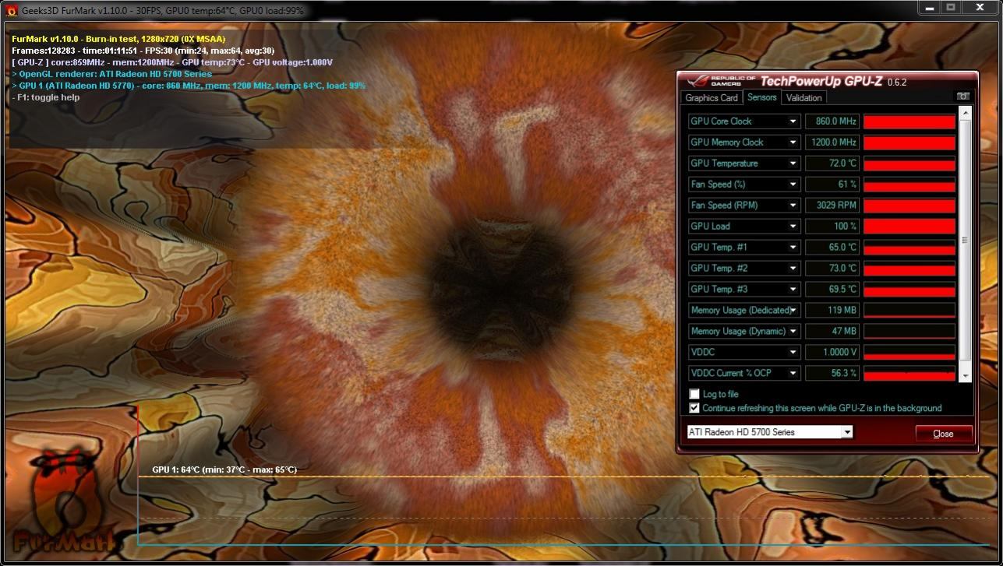
Task: Close the FurMark window
Action: pyautogui.click(x=980, y=7)
